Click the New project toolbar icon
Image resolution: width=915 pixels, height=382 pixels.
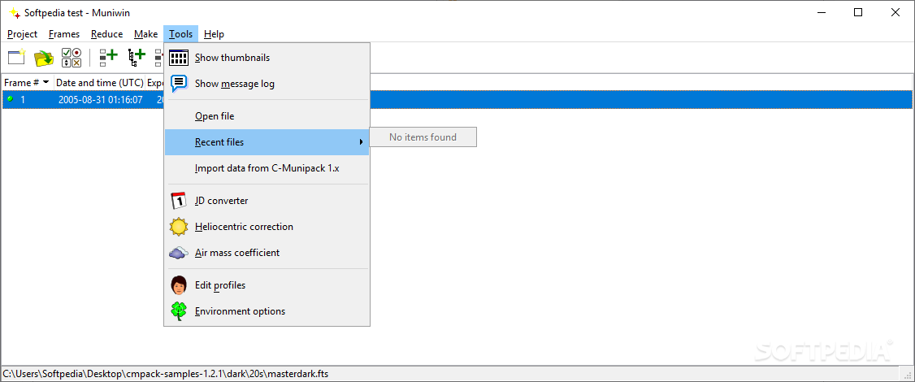pos(16,57)
